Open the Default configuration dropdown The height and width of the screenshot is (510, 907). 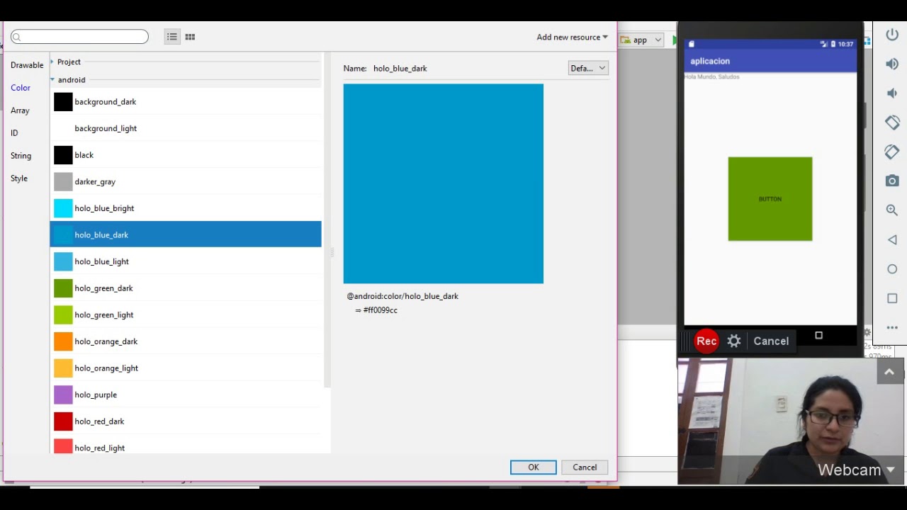(588, 68)
